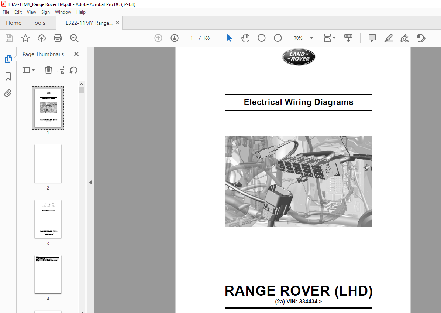Add a comment sticky note
The width and height of the screenshot is (441, 313).
[x=372, y=38]
